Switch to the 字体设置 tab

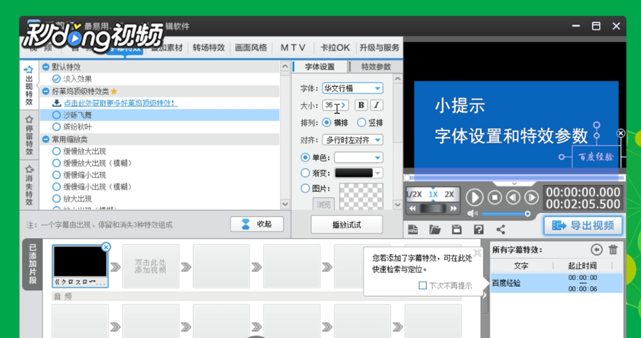point(320,67)
